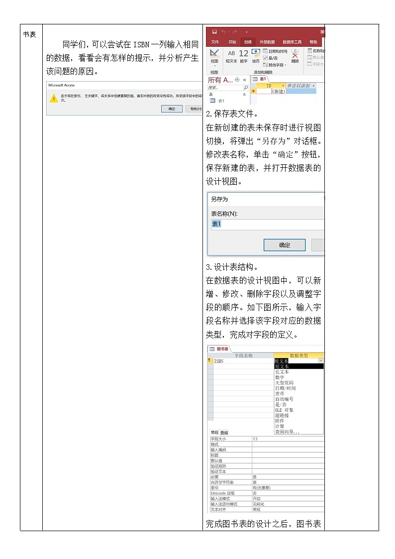Image resolution: width=395 pixels, height=559 pixels.
Task: Click the 输入法模式 value 开启
Action: 288,499
